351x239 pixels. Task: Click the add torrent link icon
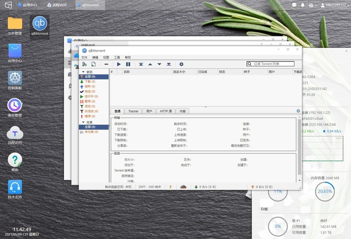click(x=84, y=64)
